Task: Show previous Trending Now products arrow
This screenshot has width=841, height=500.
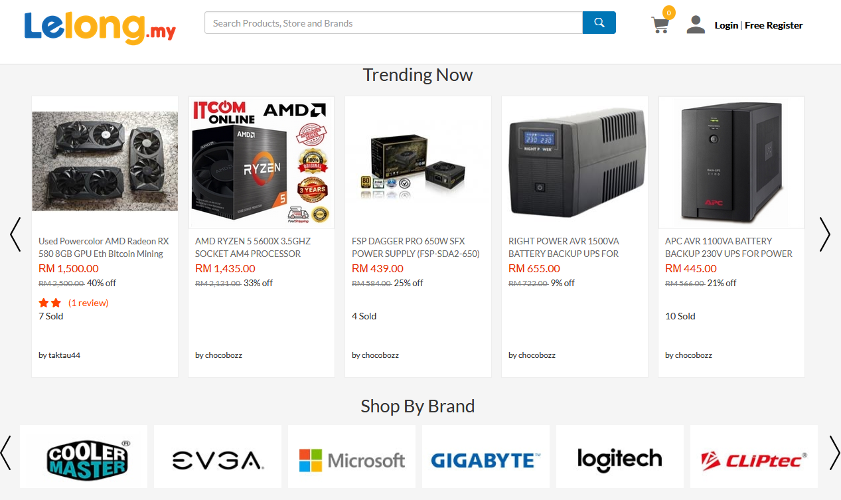Action: pyautogui.click(x=15, y=234)
